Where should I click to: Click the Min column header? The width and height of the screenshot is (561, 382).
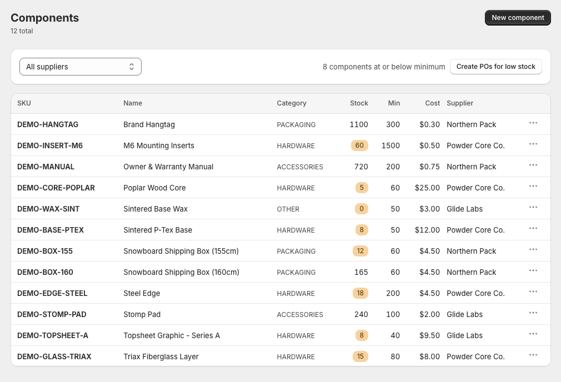[x=394, y=103]
